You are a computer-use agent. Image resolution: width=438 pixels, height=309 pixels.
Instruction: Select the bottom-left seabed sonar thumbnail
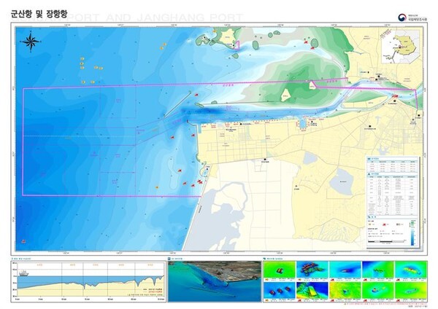pyautogui.click(x=279, y=292)
